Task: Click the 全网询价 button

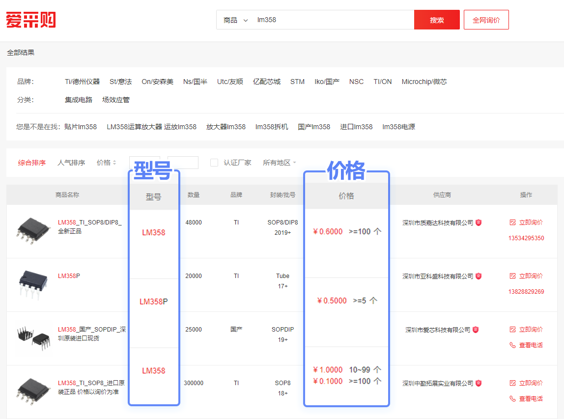Action: click(x=486, y=20)
